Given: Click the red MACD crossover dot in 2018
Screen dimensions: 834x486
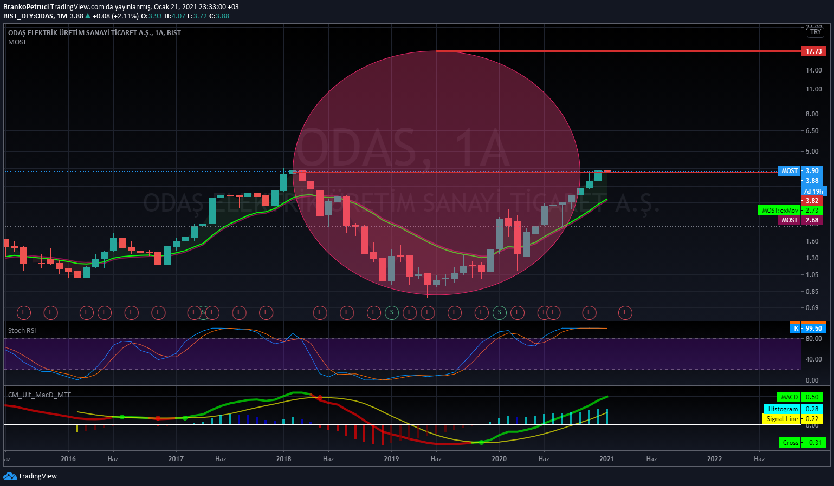Looking at the screenshot, I should pos(320,398).
